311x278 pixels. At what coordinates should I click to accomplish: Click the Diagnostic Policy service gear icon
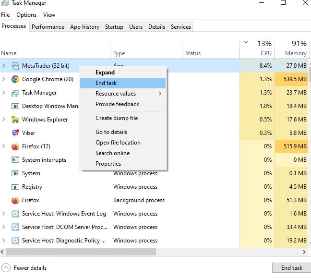15,241
